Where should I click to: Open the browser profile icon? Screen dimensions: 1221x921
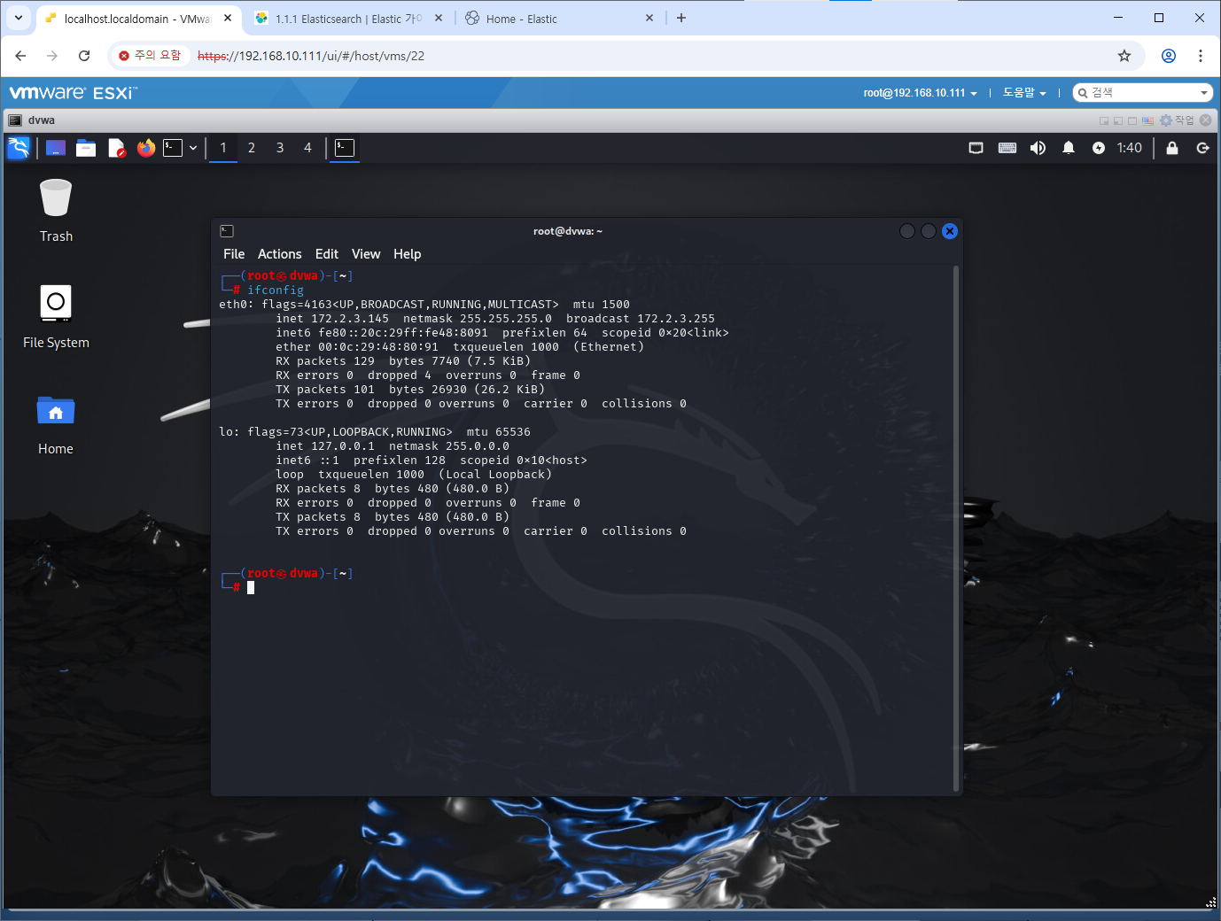coord(1169,56)
